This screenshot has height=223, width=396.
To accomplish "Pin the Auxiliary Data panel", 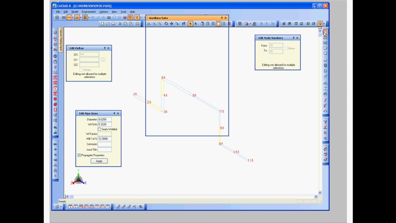I will [222, 18].
